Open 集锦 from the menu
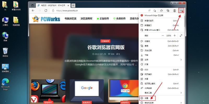 pyautogui.click(x=161, y=46)
